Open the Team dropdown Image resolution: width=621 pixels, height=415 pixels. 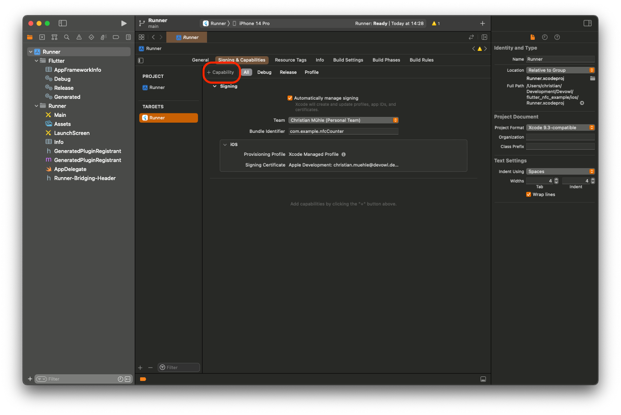pos(343,120)
